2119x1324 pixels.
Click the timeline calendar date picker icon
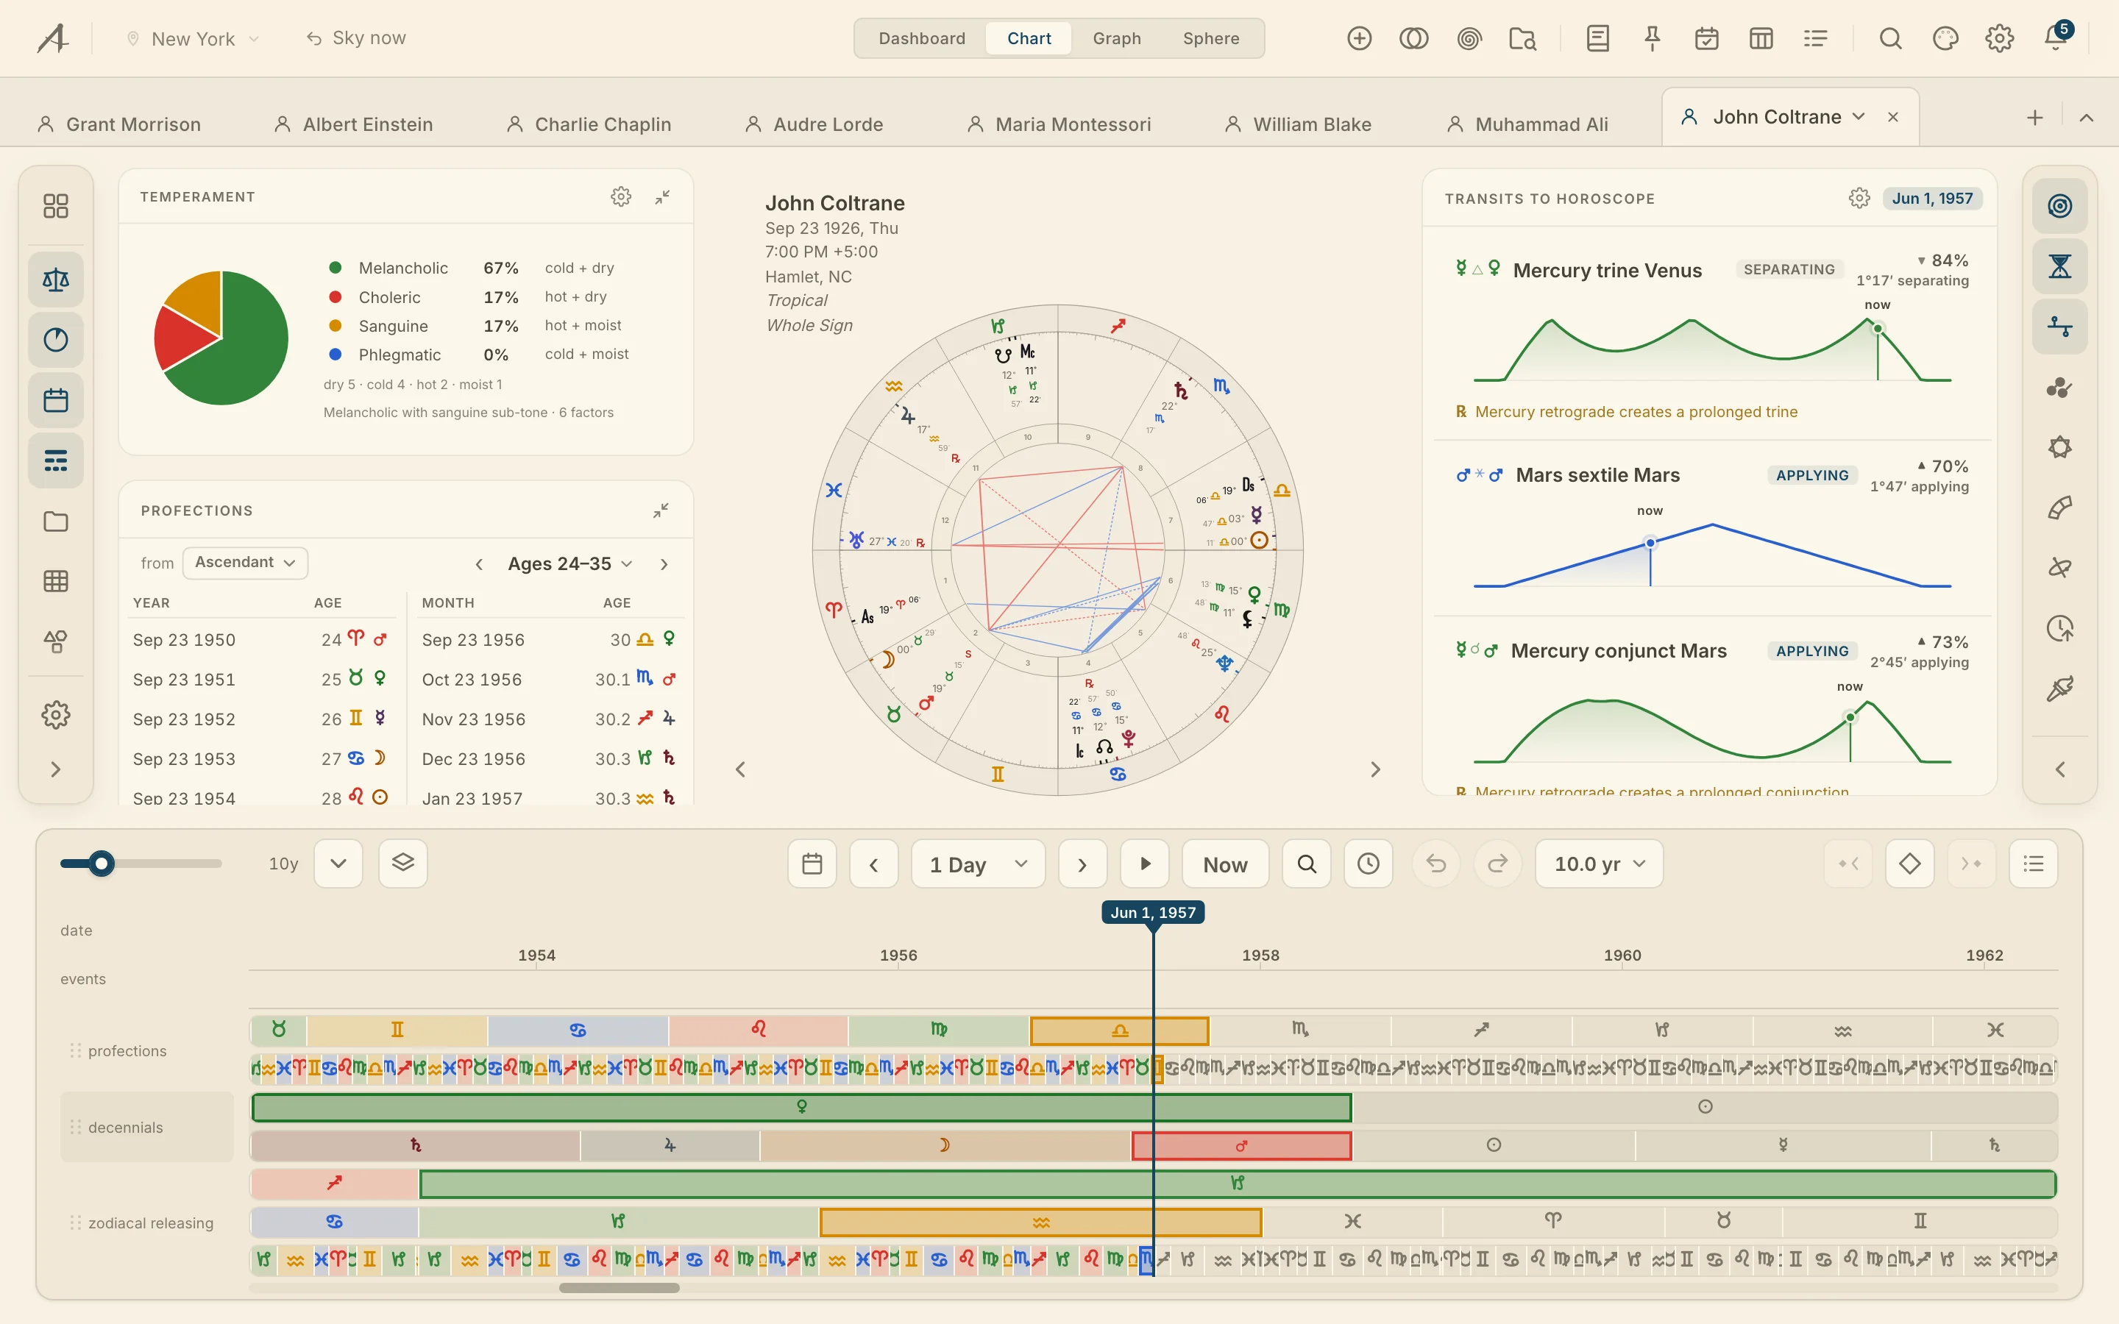[812, 864]
